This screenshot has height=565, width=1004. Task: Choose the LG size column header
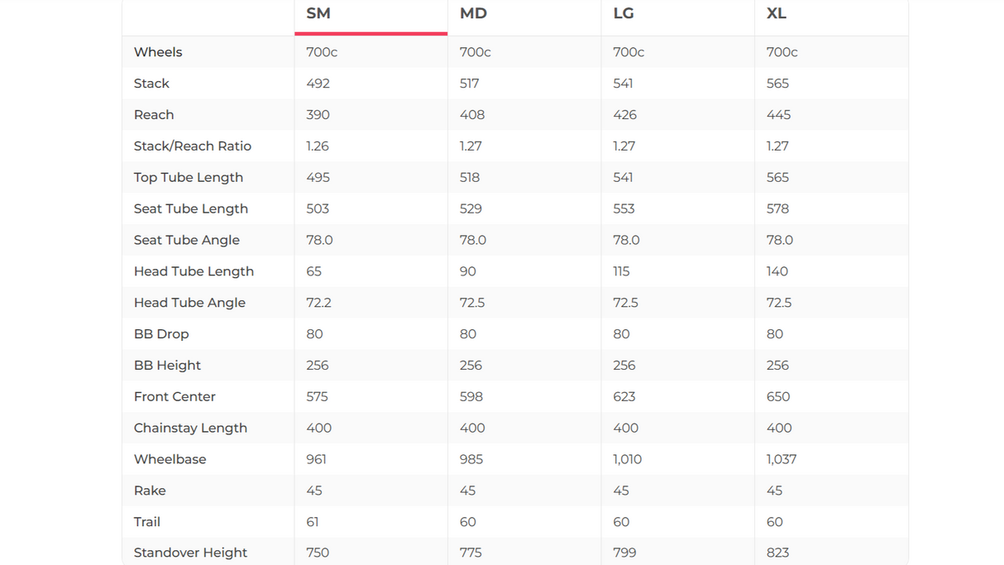coord(625,13)
